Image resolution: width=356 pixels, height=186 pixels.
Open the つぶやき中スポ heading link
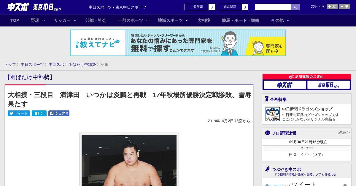click(286, 169)
